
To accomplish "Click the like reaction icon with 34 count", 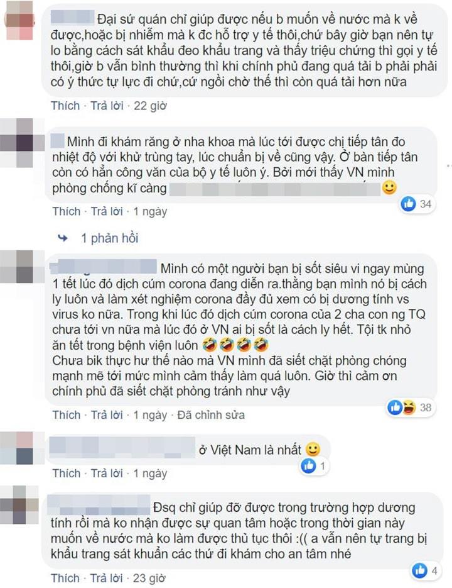I will pyautogui.click(x=408, y=204).
